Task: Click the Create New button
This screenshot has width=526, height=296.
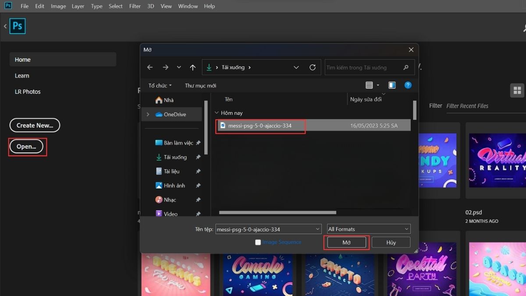Action: [35, 125]
